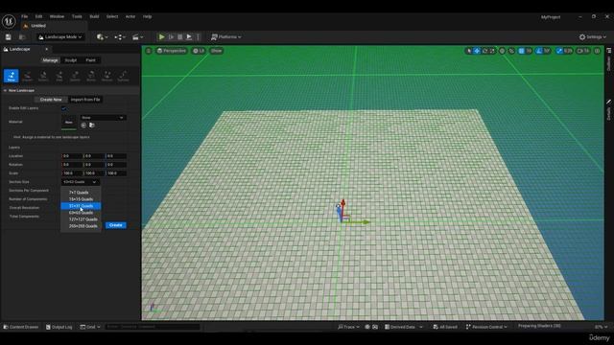The width and height of the screenshot is (614, 345).
Task: Switch to the Paint tab
Action: click(90, 60)
